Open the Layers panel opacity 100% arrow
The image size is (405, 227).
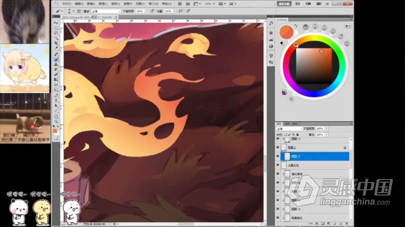326,129
